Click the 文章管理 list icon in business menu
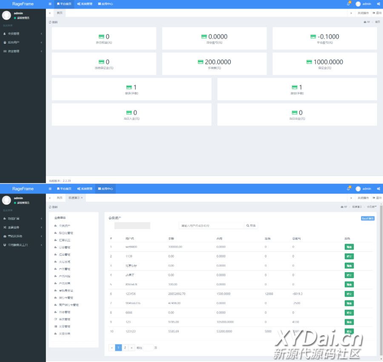 point(55,326)
